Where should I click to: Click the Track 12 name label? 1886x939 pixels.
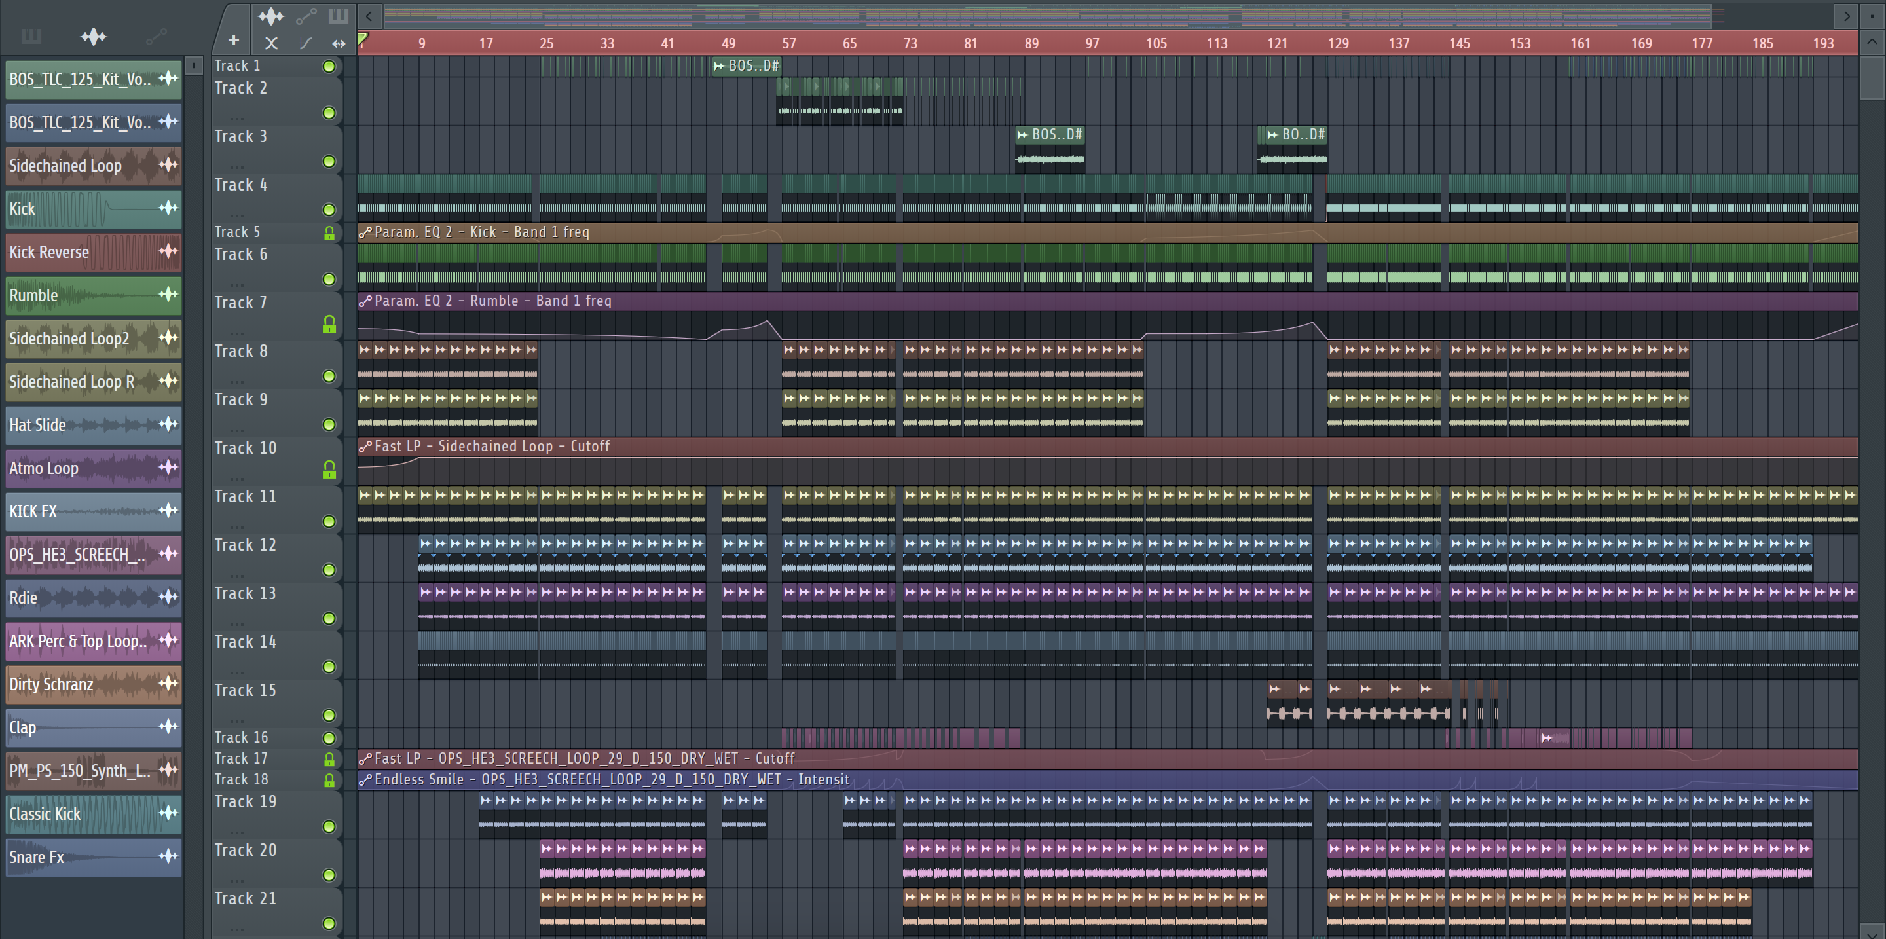(x=246, y=545)
